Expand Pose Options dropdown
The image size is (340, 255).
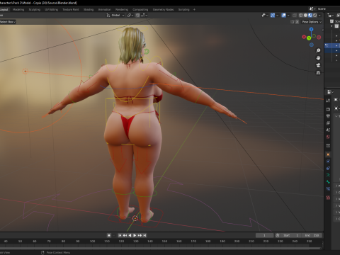point(312,22)
